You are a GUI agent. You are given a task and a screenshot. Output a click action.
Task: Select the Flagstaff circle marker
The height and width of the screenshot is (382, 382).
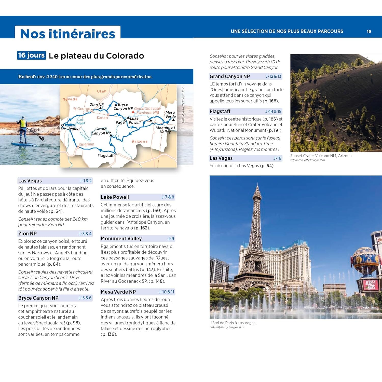click(116, 154)
